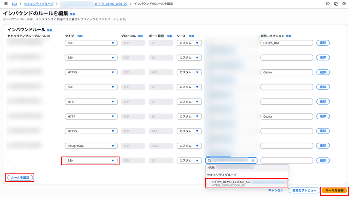Open type dropdown for HTTP rule described Osaka
The image size is (349, 197).
click(91, 117)
